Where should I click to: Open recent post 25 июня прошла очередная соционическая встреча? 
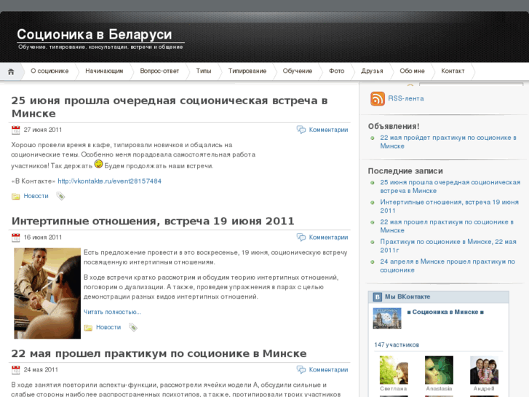[450, 186]
